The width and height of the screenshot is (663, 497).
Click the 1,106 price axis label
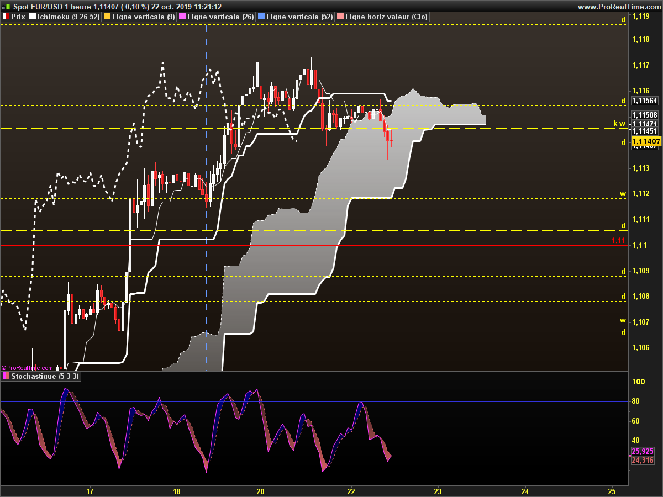pos(641,348)
